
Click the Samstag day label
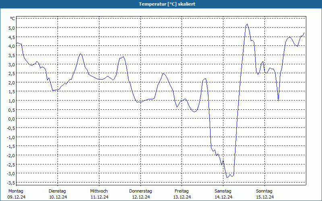coord(223,191)
